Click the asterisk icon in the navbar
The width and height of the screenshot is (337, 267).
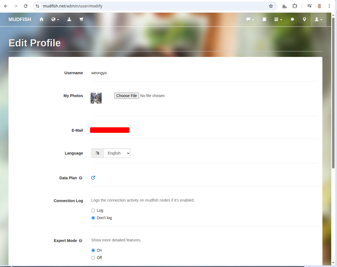coord(292,20)
